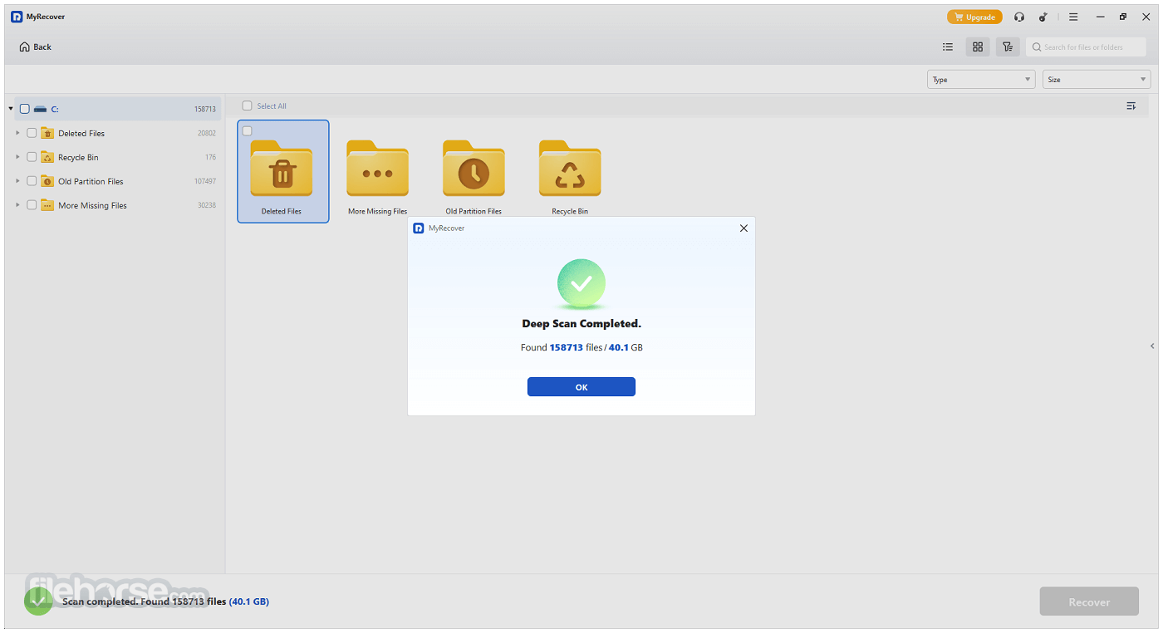Click the Recover button
The height and width of the screenshot is (633, 1163).
point(1089,602)
